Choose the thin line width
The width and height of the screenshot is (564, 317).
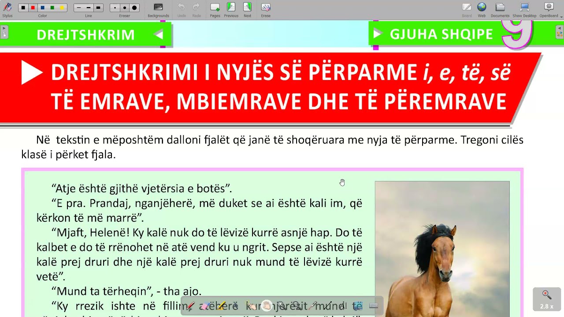click(x=79, y=7)
